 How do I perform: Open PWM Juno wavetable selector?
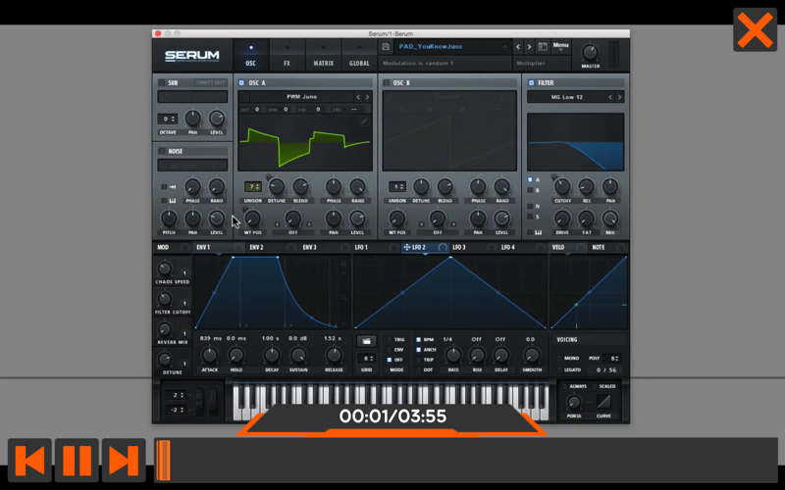tap(301, 97)
